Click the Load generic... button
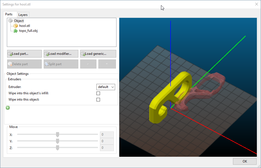The height and width of the screenshot is (168, 261). (98, 54)
